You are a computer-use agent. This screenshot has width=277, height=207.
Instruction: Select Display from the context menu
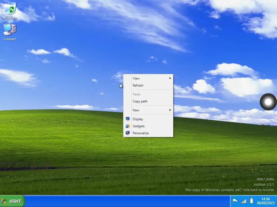(x=148, y=119)
